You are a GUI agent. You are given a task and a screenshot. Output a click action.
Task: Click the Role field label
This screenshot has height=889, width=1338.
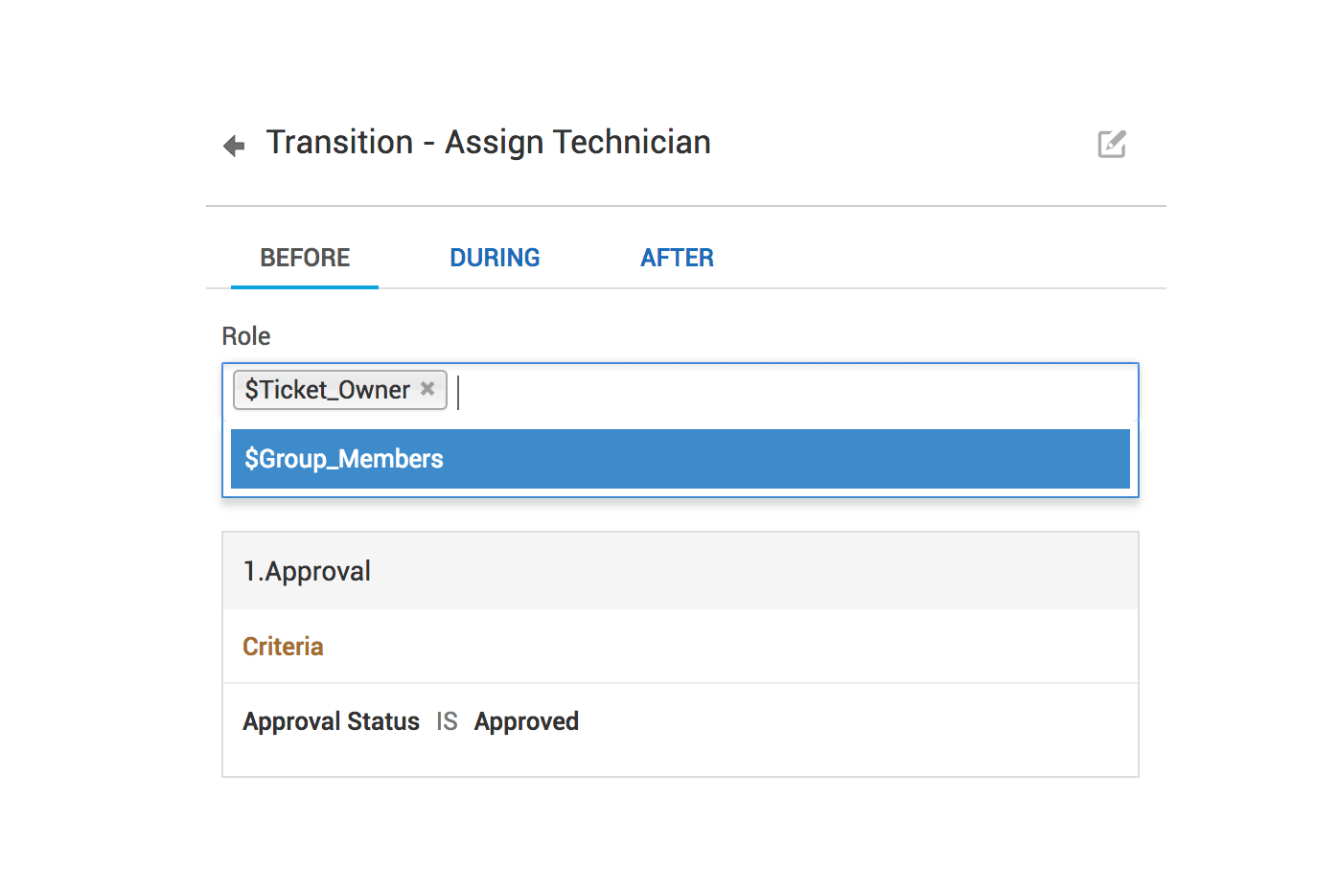point(246,336)
